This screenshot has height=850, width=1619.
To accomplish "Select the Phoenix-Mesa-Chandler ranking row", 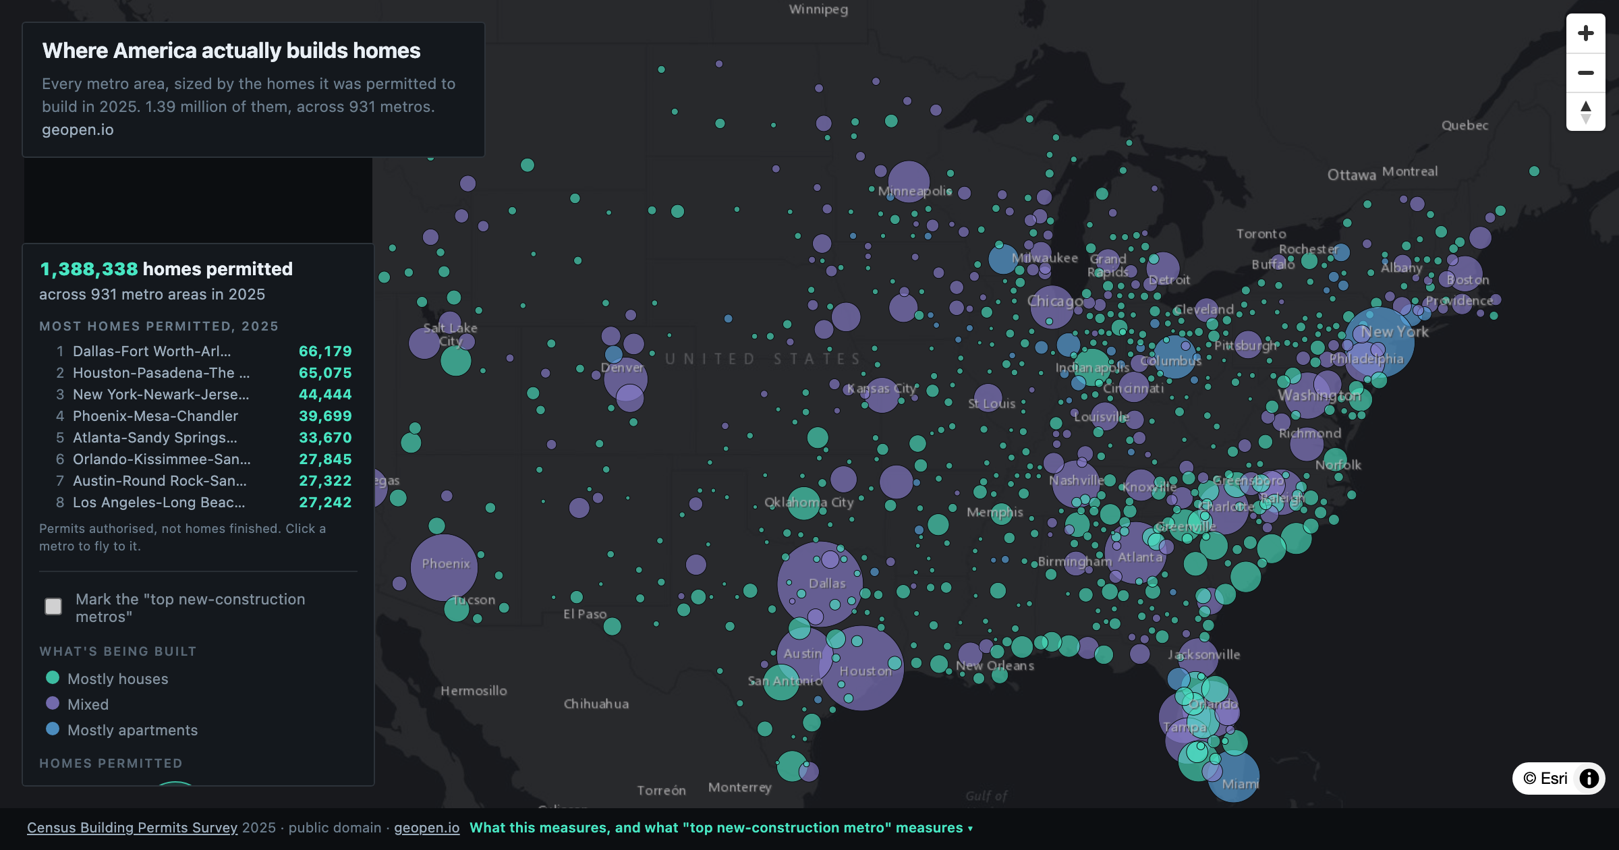I will (x=197, y=416).
